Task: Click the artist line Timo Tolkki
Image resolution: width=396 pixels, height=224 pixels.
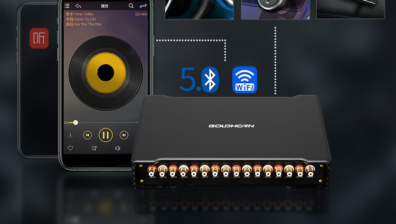Action: pyautogui.click(x=80, y=14)
